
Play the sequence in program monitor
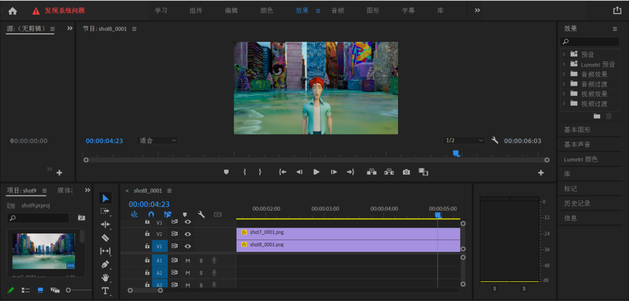316,172
